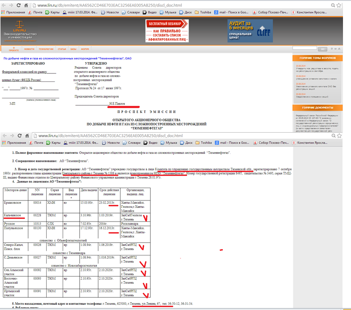Screen dimensions: 351x310
Task: Click the zoom magnifier in upper address bar
Action: (333, 5)
